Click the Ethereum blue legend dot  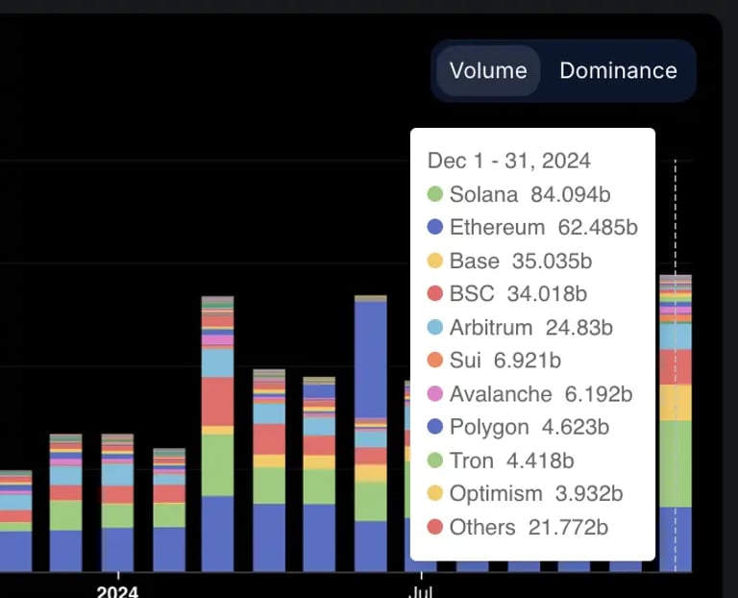pyautogui.click(x=435, y=227)
